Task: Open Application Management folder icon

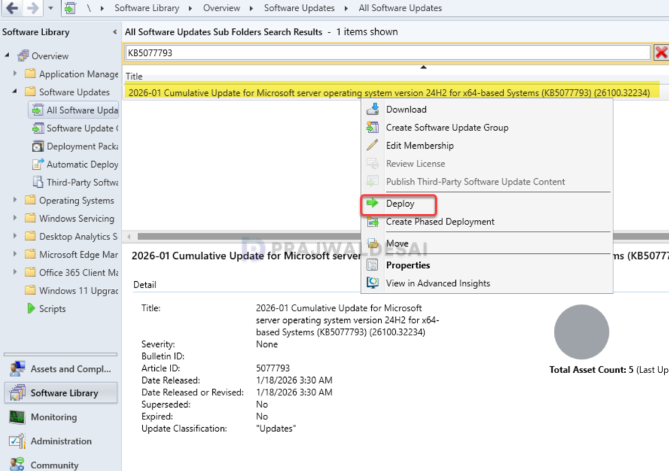Action: 30,73
